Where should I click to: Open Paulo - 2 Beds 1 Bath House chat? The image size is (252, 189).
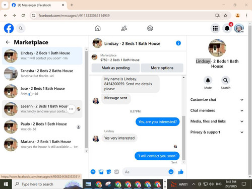[42, 127]
